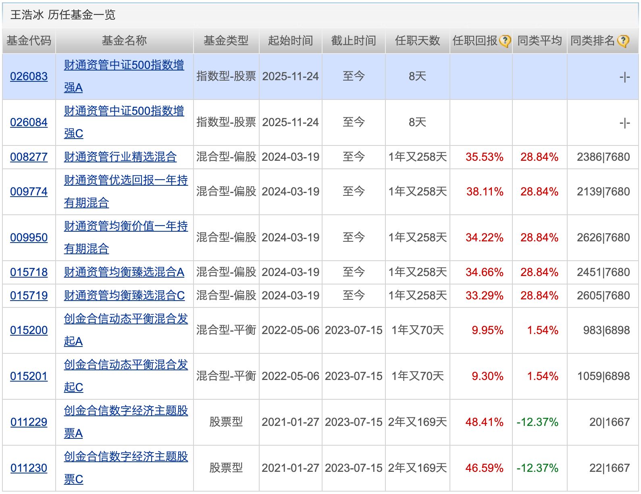Screen dimensions: 641x494
Task: Select 财通资管行业精选混合 fund name
Action: [x=120, y=157]
